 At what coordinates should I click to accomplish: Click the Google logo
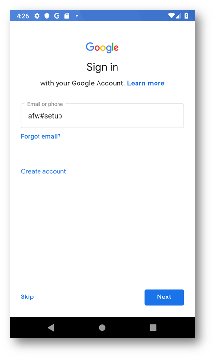[x=102, y=48]
